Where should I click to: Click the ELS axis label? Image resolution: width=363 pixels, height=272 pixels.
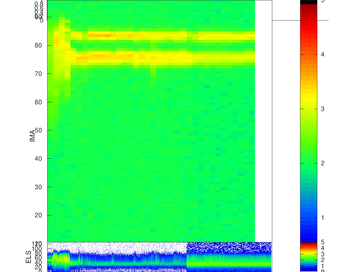coord(29,257)
